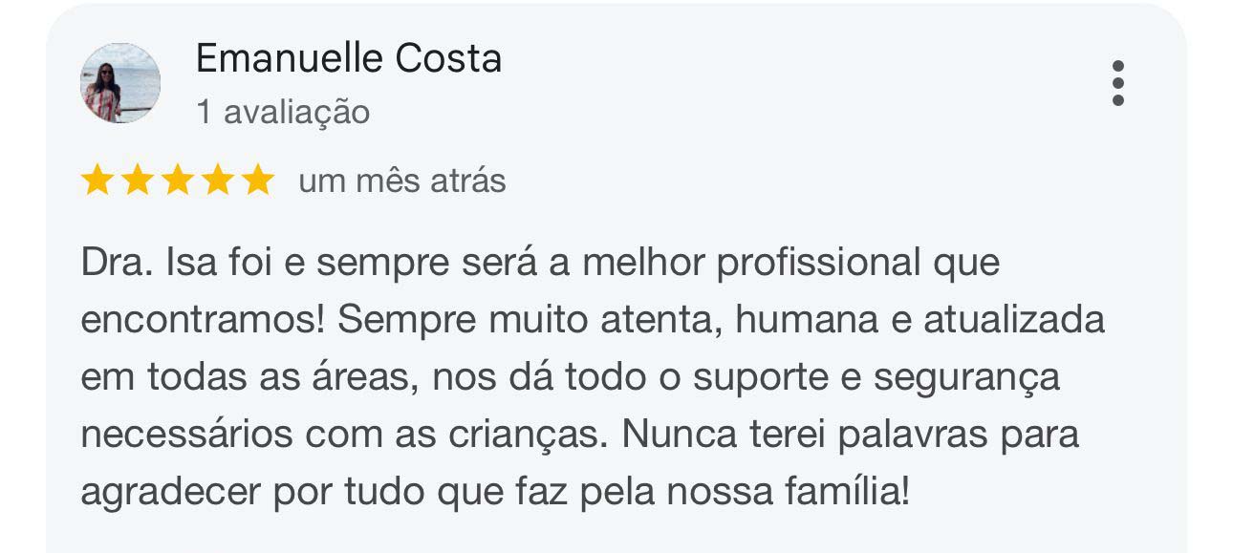Screen dimensions: 1233x553
Task: Select the third rating star
Action: pos(177,181)
